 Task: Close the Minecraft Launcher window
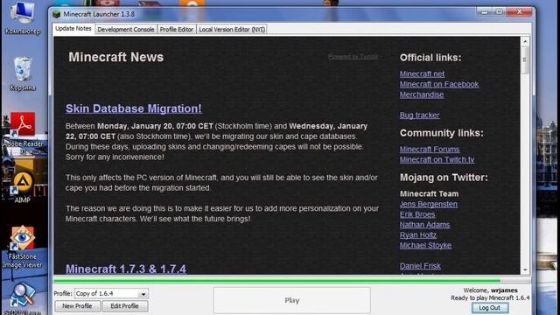[x=519, y=12]
